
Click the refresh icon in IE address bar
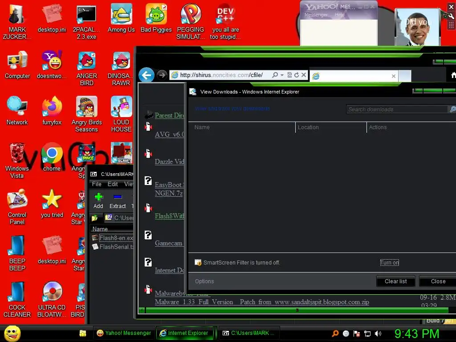click(x=297, y=75)
